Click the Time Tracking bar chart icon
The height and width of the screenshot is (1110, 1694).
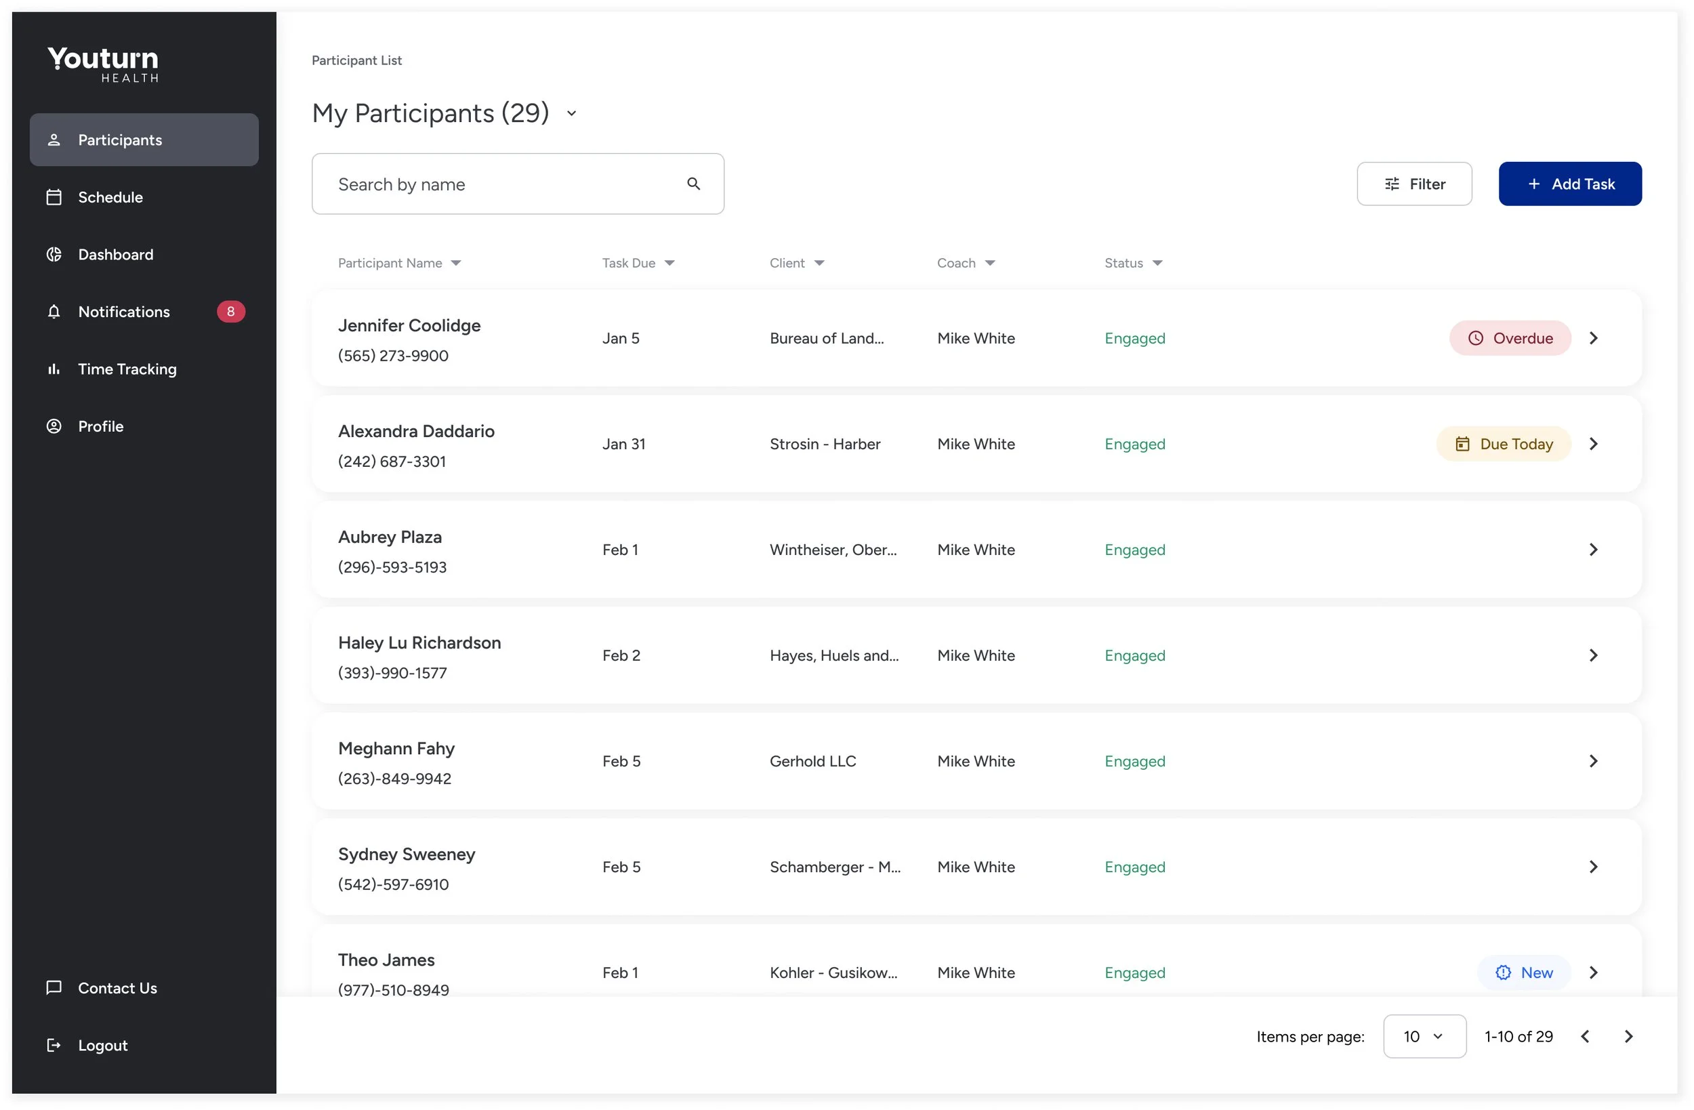(x=54, y=369)
